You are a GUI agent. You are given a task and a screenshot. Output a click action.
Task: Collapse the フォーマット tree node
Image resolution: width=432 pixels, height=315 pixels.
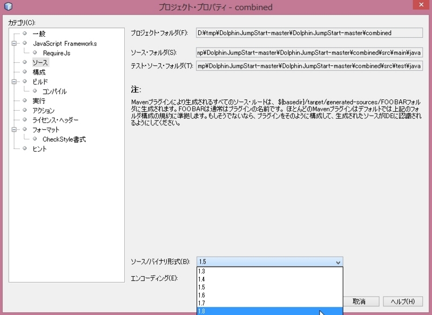pos(14,129)
